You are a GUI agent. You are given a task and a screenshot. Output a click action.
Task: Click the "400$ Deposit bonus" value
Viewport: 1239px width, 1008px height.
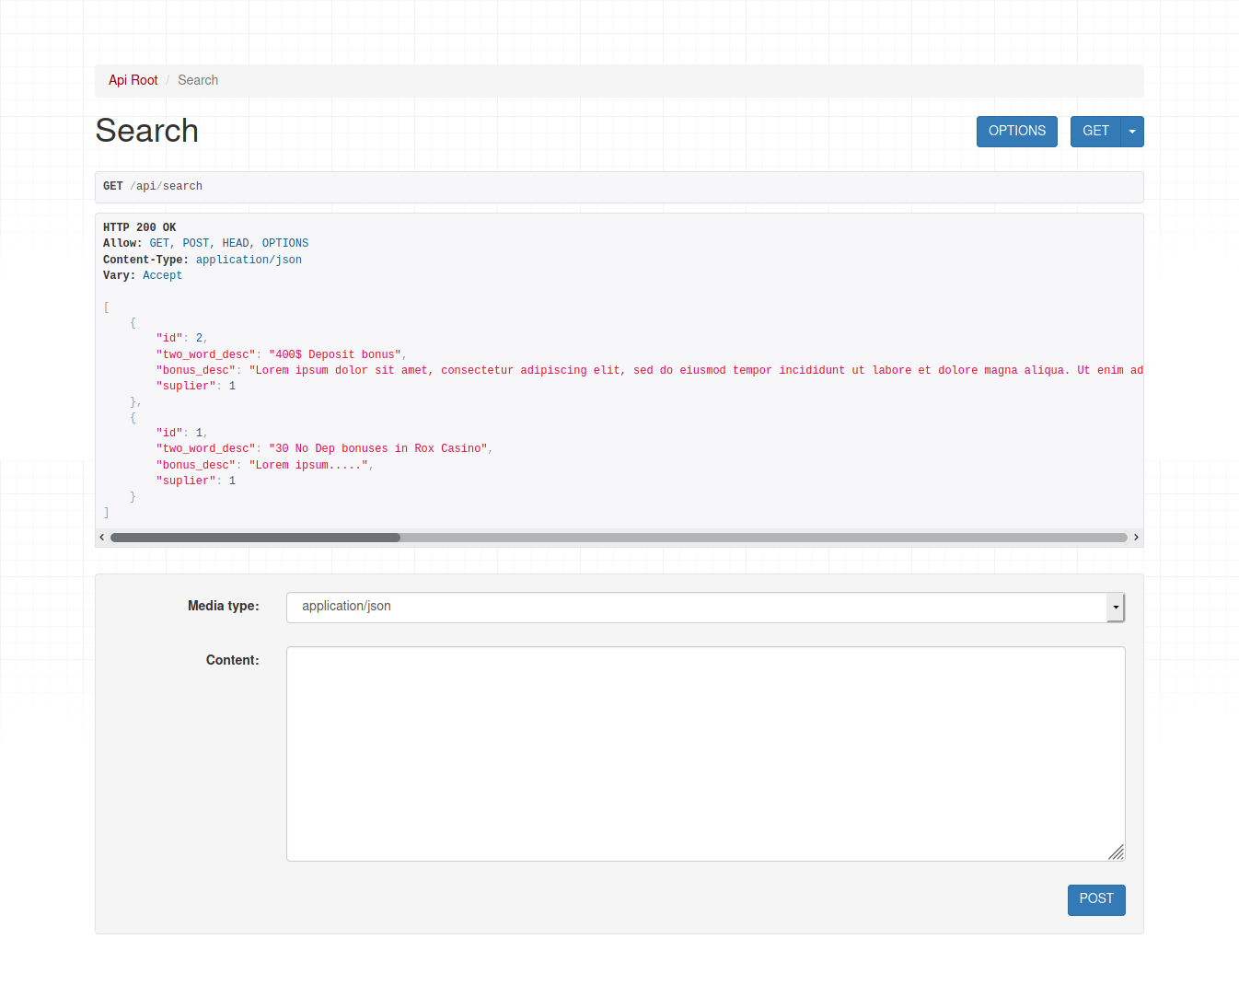[335, 354]
